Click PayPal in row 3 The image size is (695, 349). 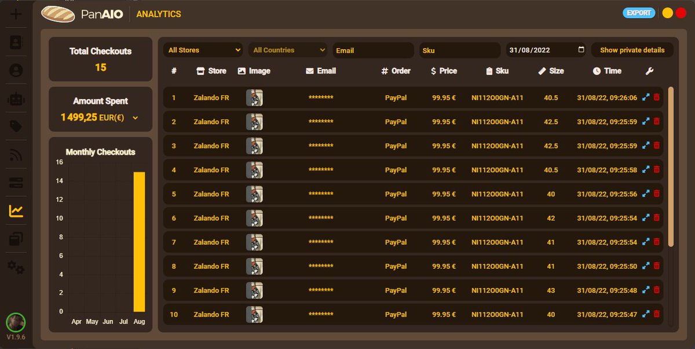(396, 146)
